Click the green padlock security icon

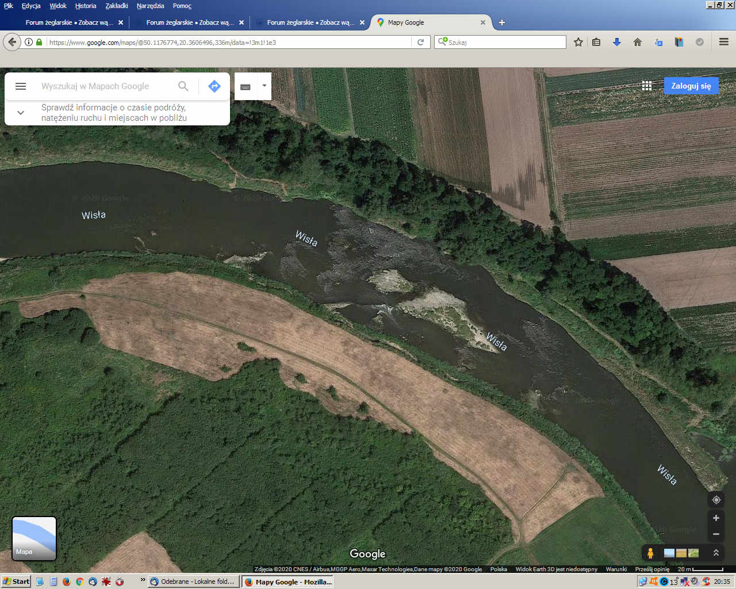coord(39,42)
